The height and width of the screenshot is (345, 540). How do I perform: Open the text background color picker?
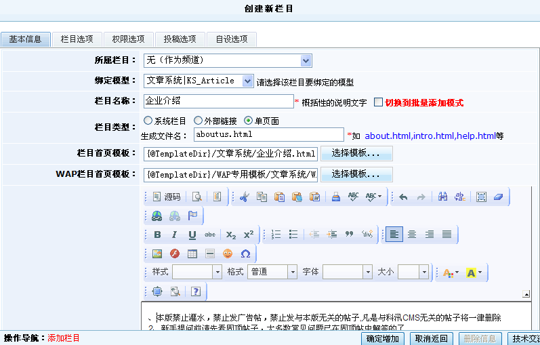(474, 273)
